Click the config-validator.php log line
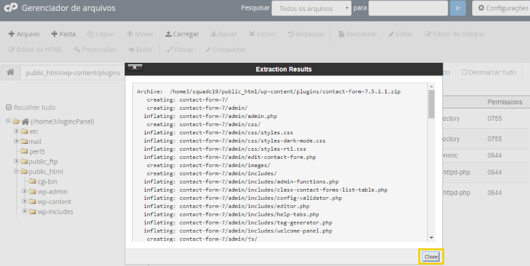Screen dimensions: 530x266 coord(243,198)
